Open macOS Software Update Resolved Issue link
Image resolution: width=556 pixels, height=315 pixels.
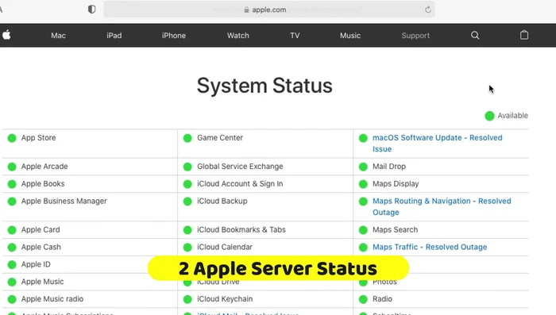click(x=437, y=143)
